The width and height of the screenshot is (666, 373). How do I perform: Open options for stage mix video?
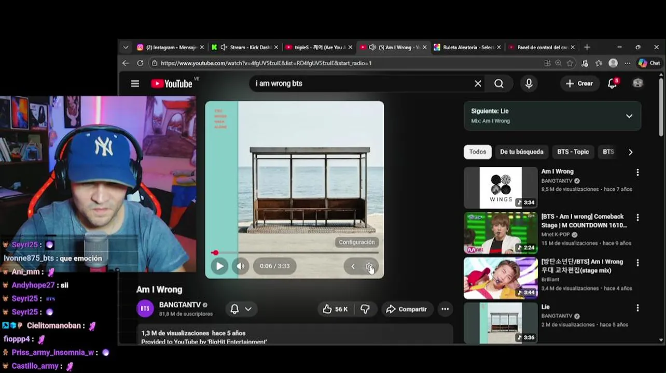637,263
